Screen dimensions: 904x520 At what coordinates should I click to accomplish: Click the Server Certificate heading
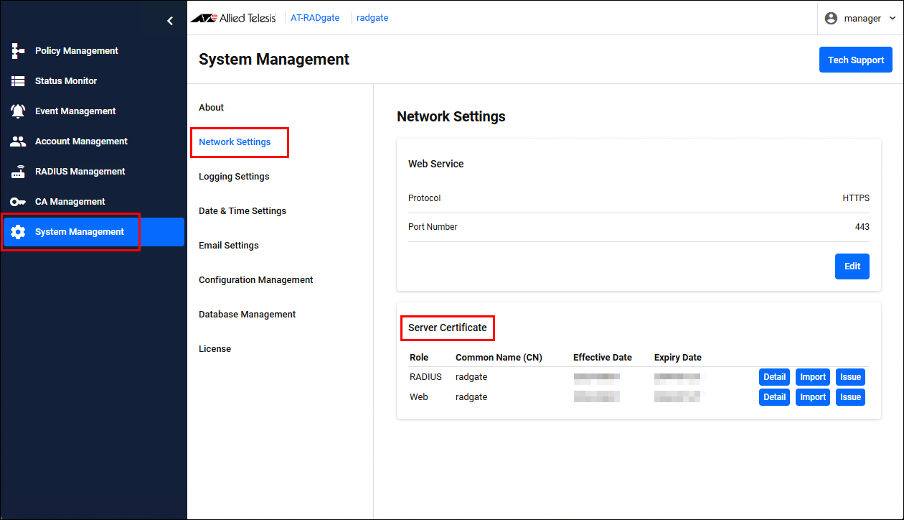coord(447,328)
